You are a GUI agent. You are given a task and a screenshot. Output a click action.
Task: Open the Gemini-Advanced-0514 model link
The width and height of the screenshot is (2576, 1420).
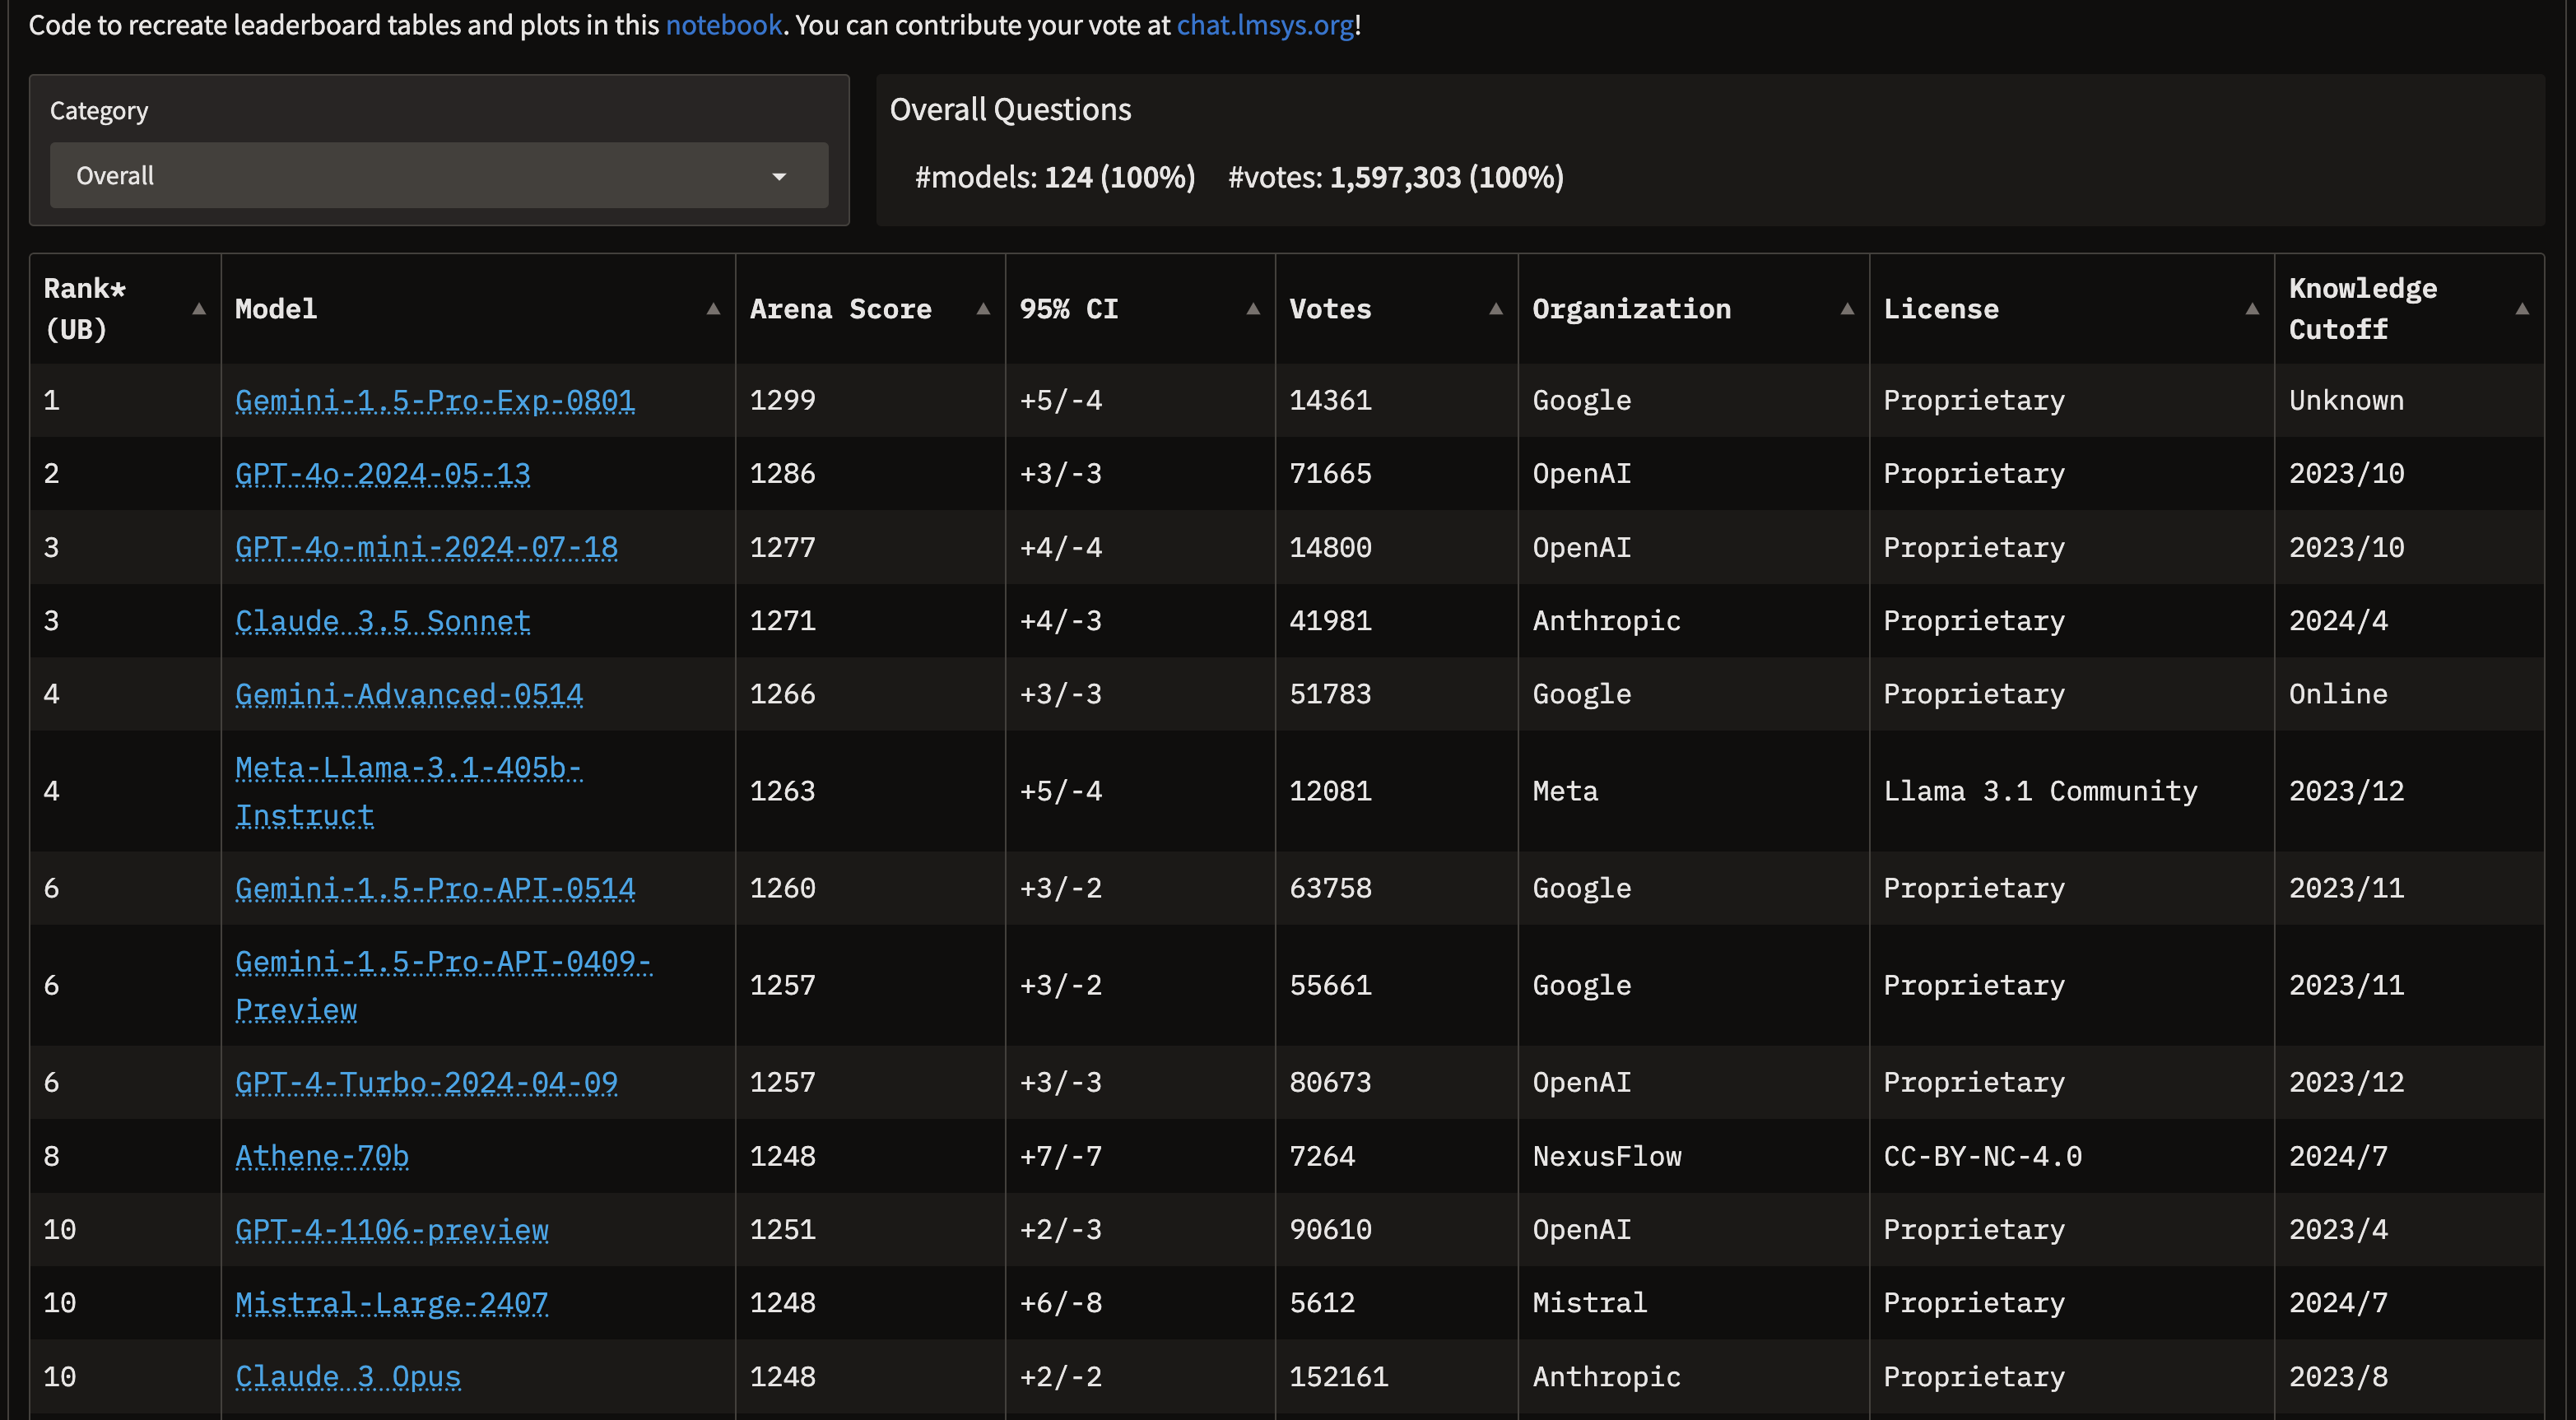(409, 694)
